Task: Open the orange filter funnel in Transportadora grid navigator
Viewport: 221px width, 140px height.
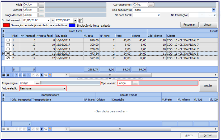Action: (50, 129)
